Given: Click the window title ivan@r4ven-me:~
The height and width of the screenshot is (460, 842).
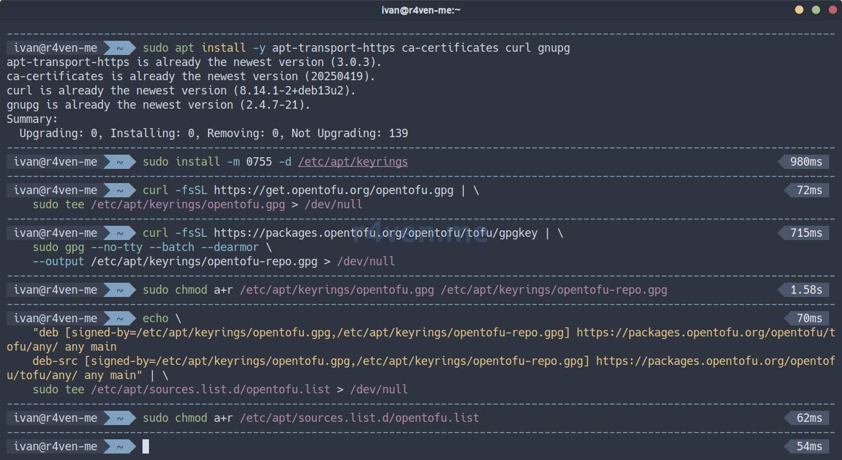Looking at the screenshot, I should pos(420,10).
